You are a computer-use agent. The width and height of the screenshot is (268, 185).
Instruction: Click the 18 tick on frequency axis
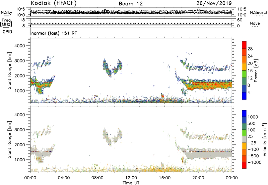[x=22, y=20]
